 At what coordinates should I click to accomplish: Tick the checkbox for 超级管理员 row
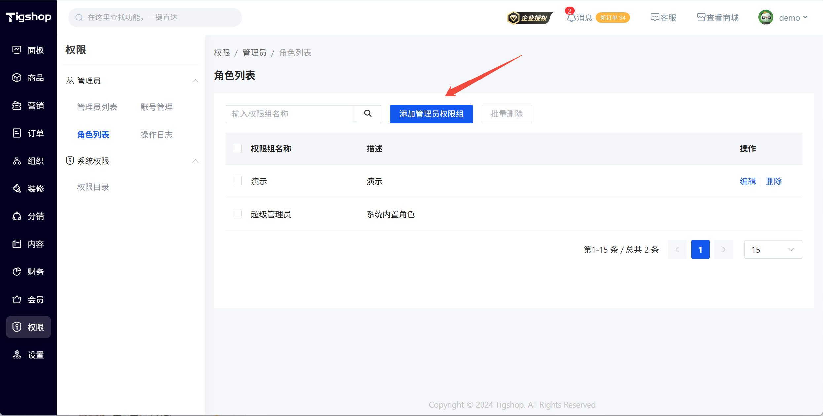point(237,214)
